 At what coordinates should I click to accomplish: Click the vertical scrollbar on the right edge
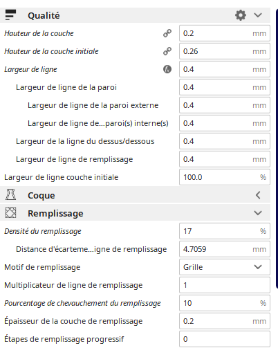point(277,149)
